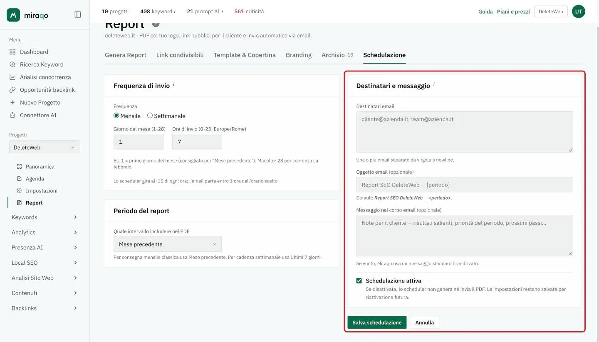Collapse the sidebar with the panel icon

[78, 15]
